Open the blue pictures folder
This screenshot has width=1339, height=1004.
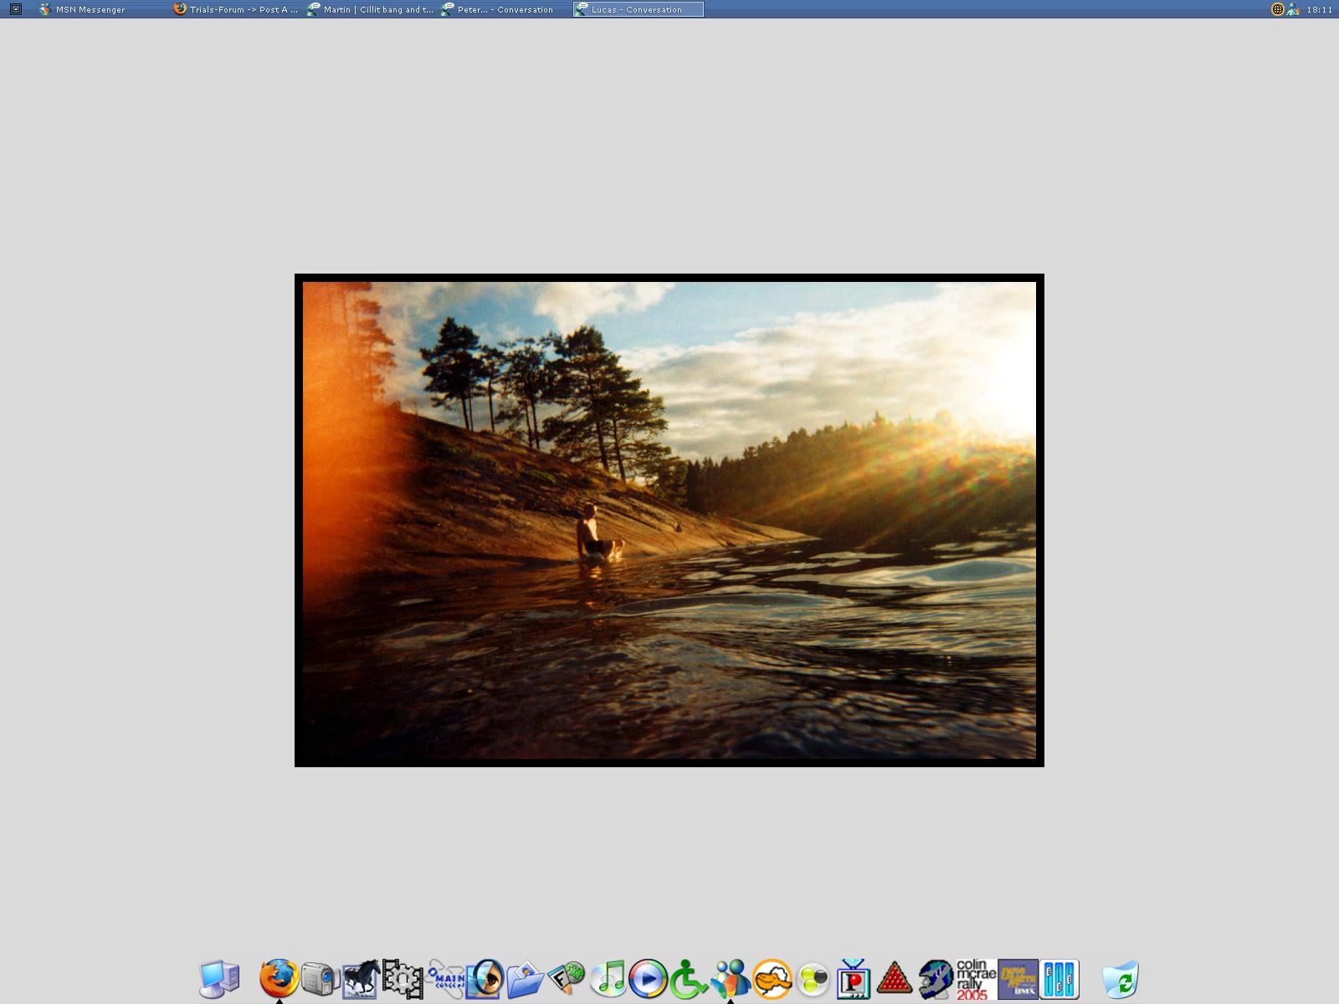pyautogui.click(x=526, y=979)
